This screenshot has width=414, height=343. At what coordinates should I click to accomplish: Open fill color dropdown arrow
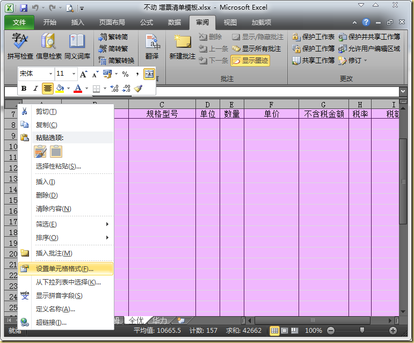(68, 89)
